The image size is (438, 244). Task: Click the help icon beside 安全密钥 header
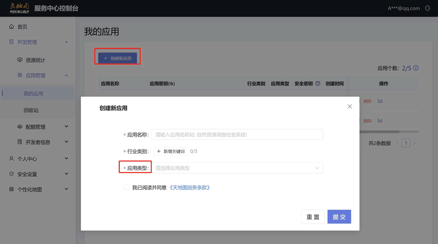pos(318,83)
